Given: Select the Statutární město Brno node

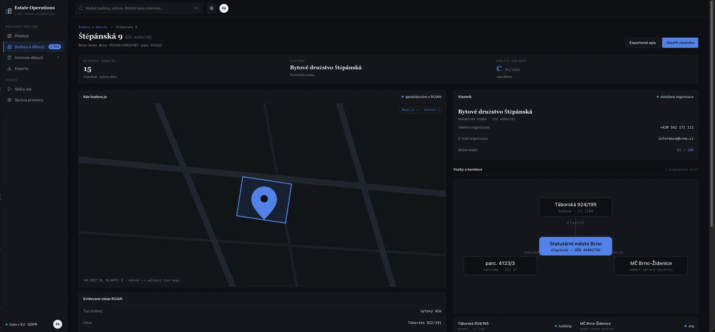Looking at the screenshot, I should tap(576, 246).
